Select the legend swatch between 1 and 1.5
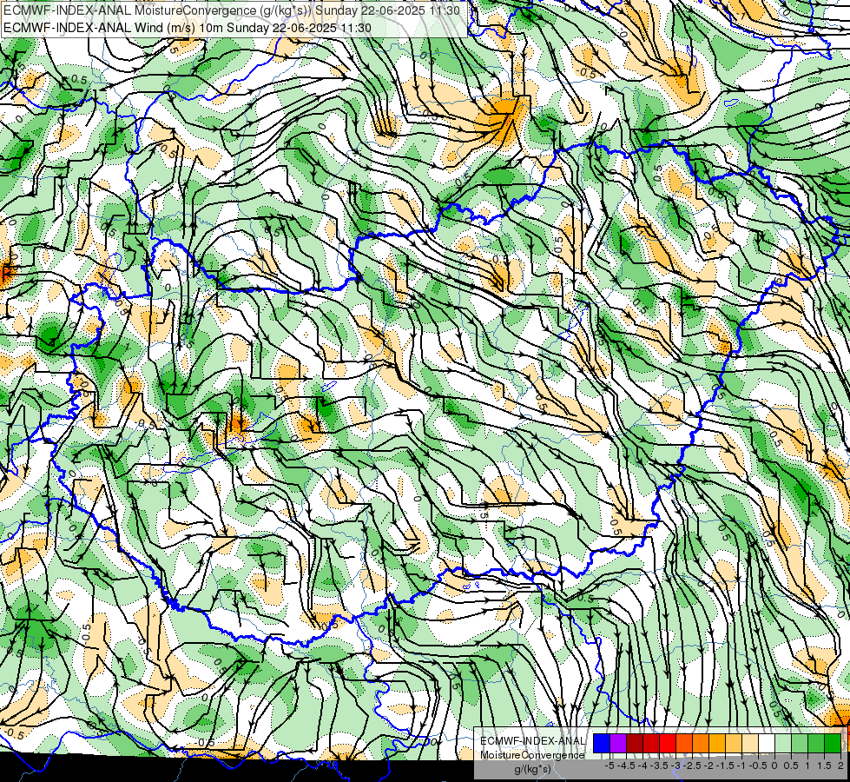This screenshot has width=850, height=782. pos(816,744)
